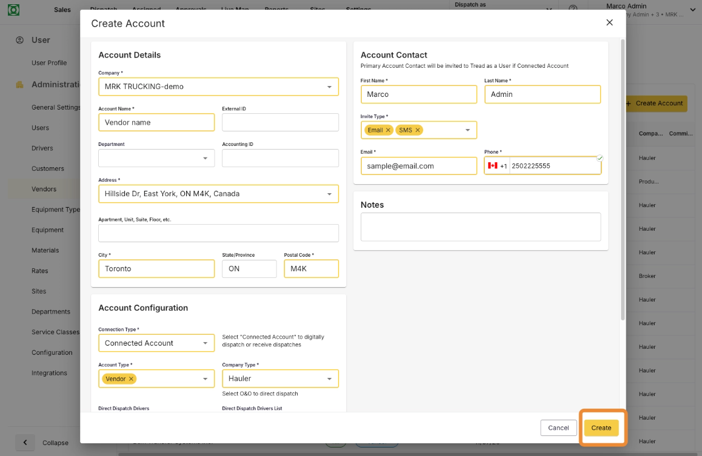This screenshot has width=702, height=456.
Task: Click the Email field
Action: tap(419, 166)
